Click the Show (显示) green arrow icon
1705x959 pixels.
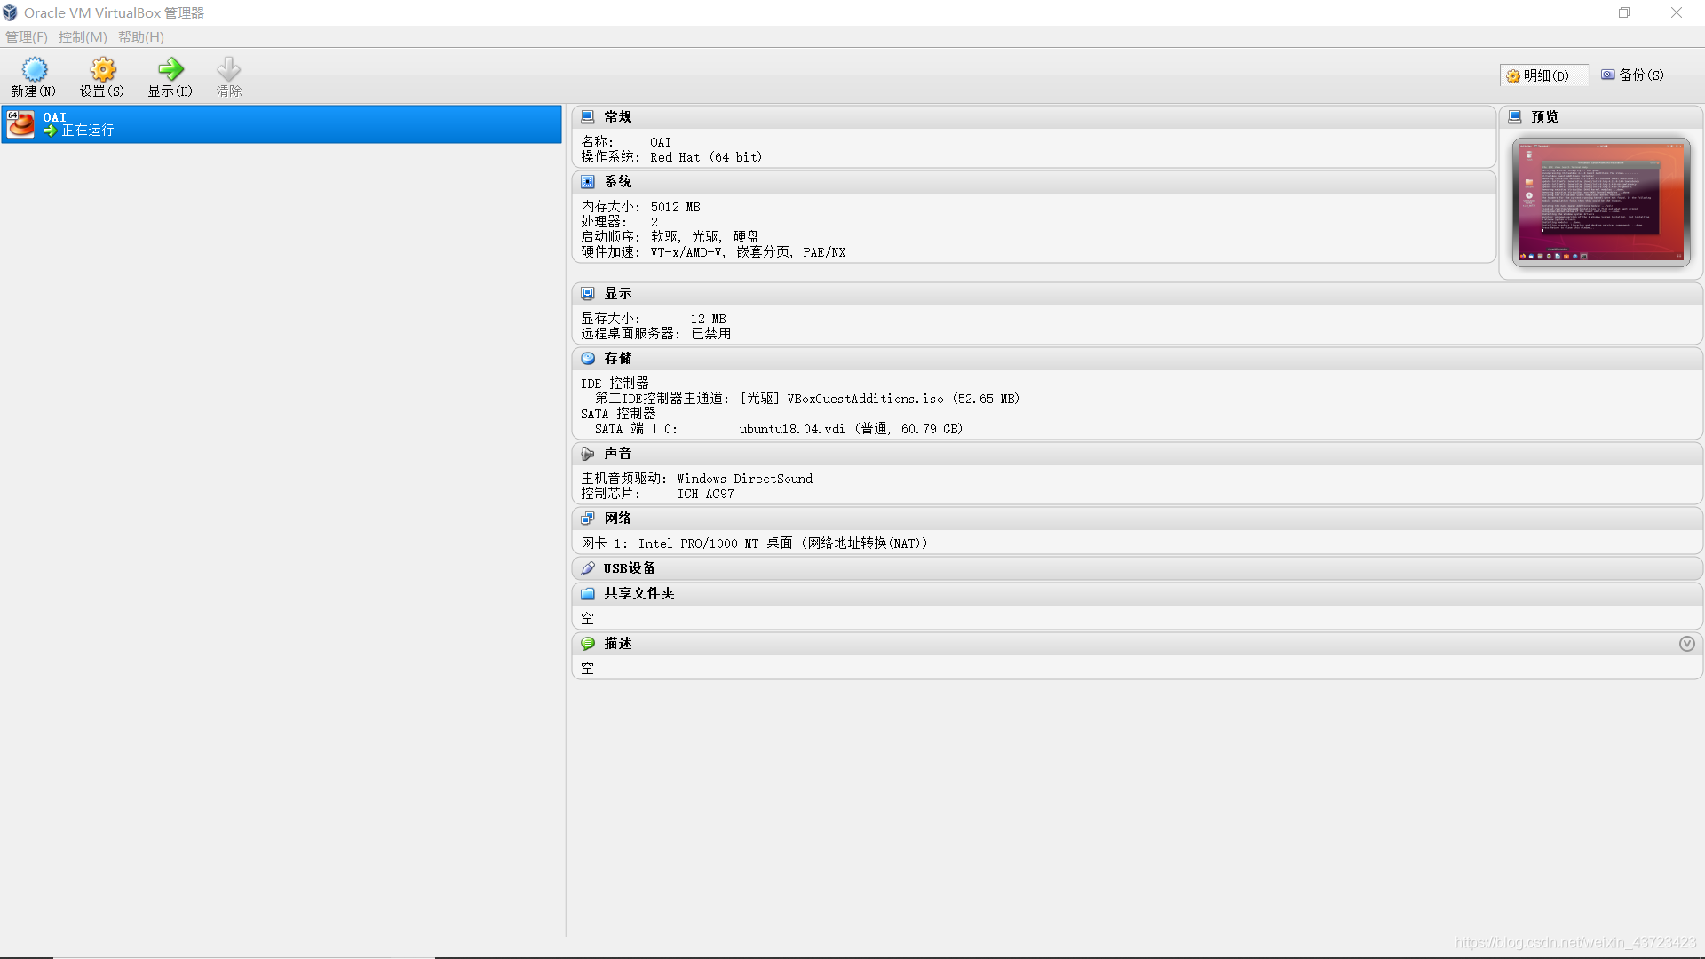[x=170, y=69]
